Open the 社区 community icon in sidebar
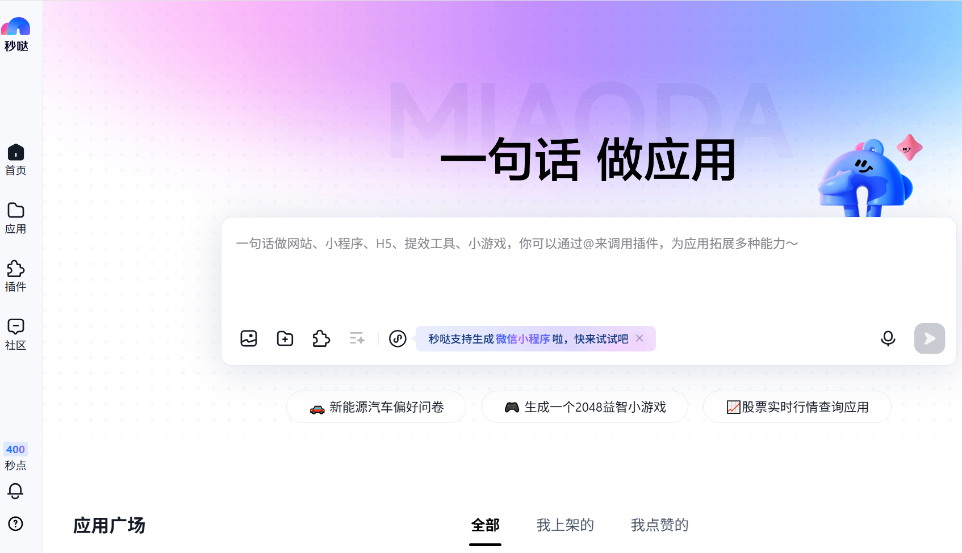The height and width of the screenshot is (553, 962). 16,326
